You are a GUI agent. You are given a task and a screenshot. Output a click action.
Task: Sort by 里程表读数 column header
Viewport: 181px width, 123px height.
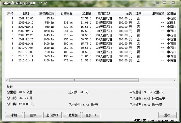click(47, 13)
